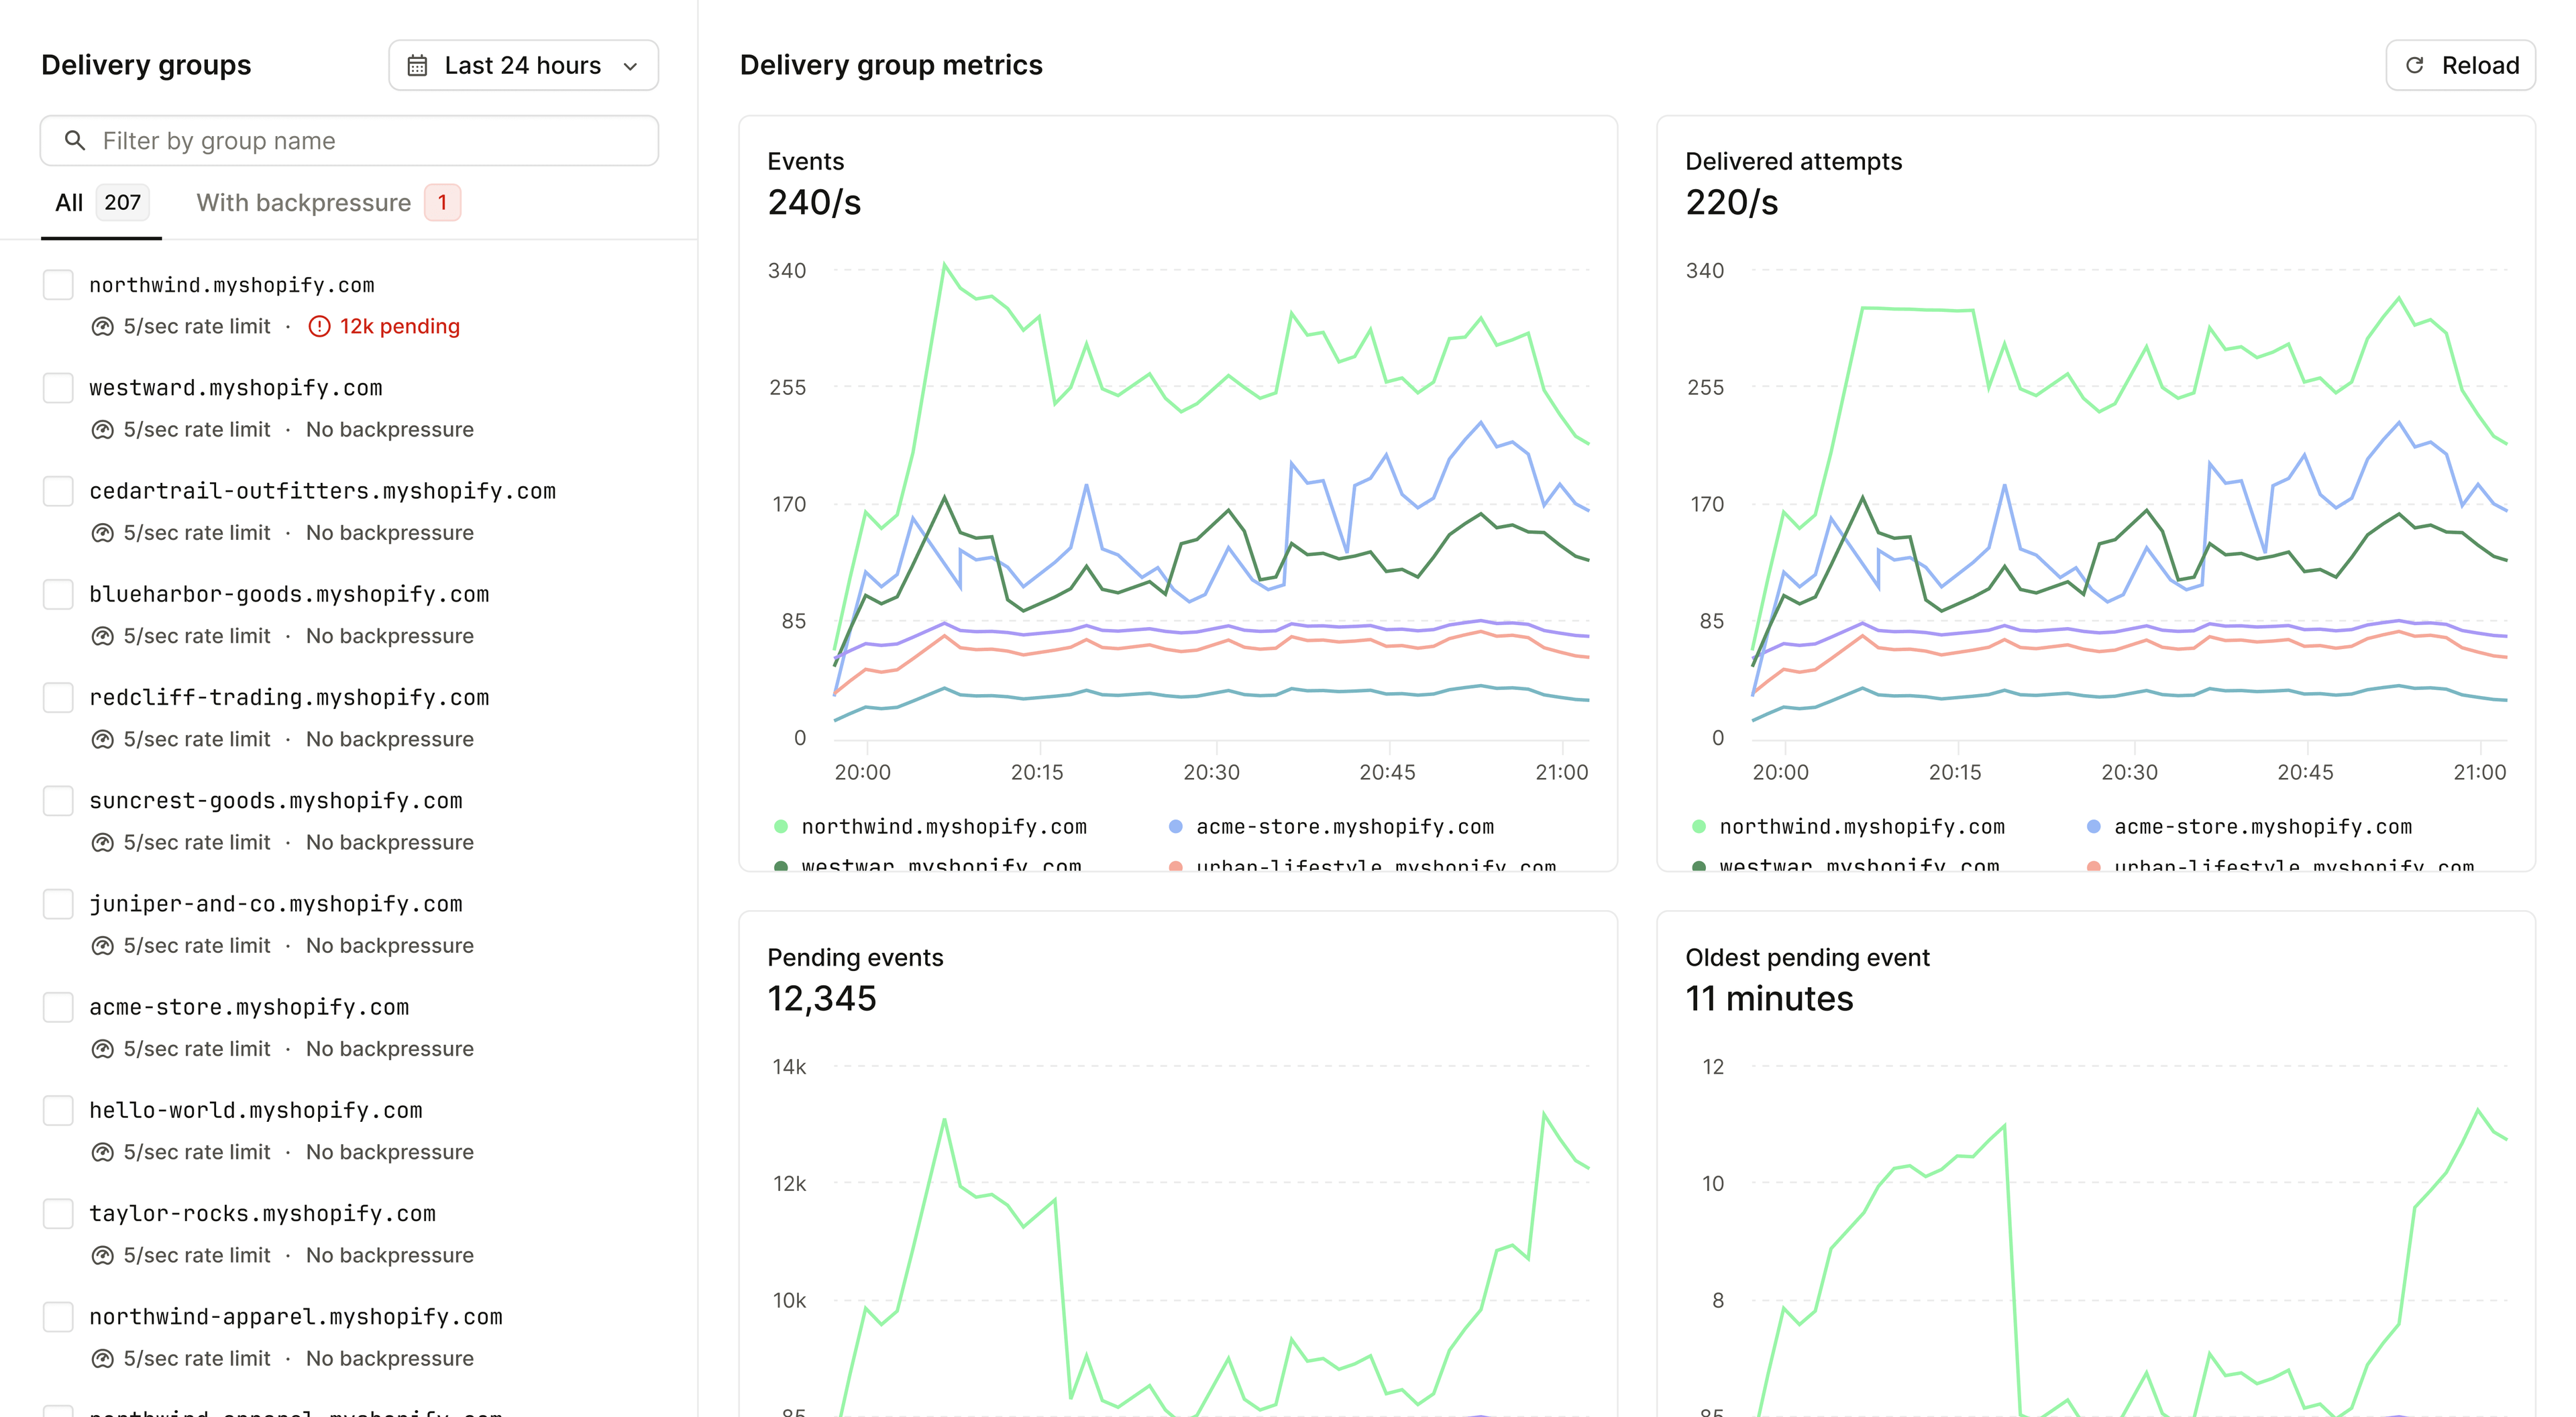Click 5/sec rate limit text under acme-store
This screenshot has height=1417, width=2576.
click(x=197, y=1049)
